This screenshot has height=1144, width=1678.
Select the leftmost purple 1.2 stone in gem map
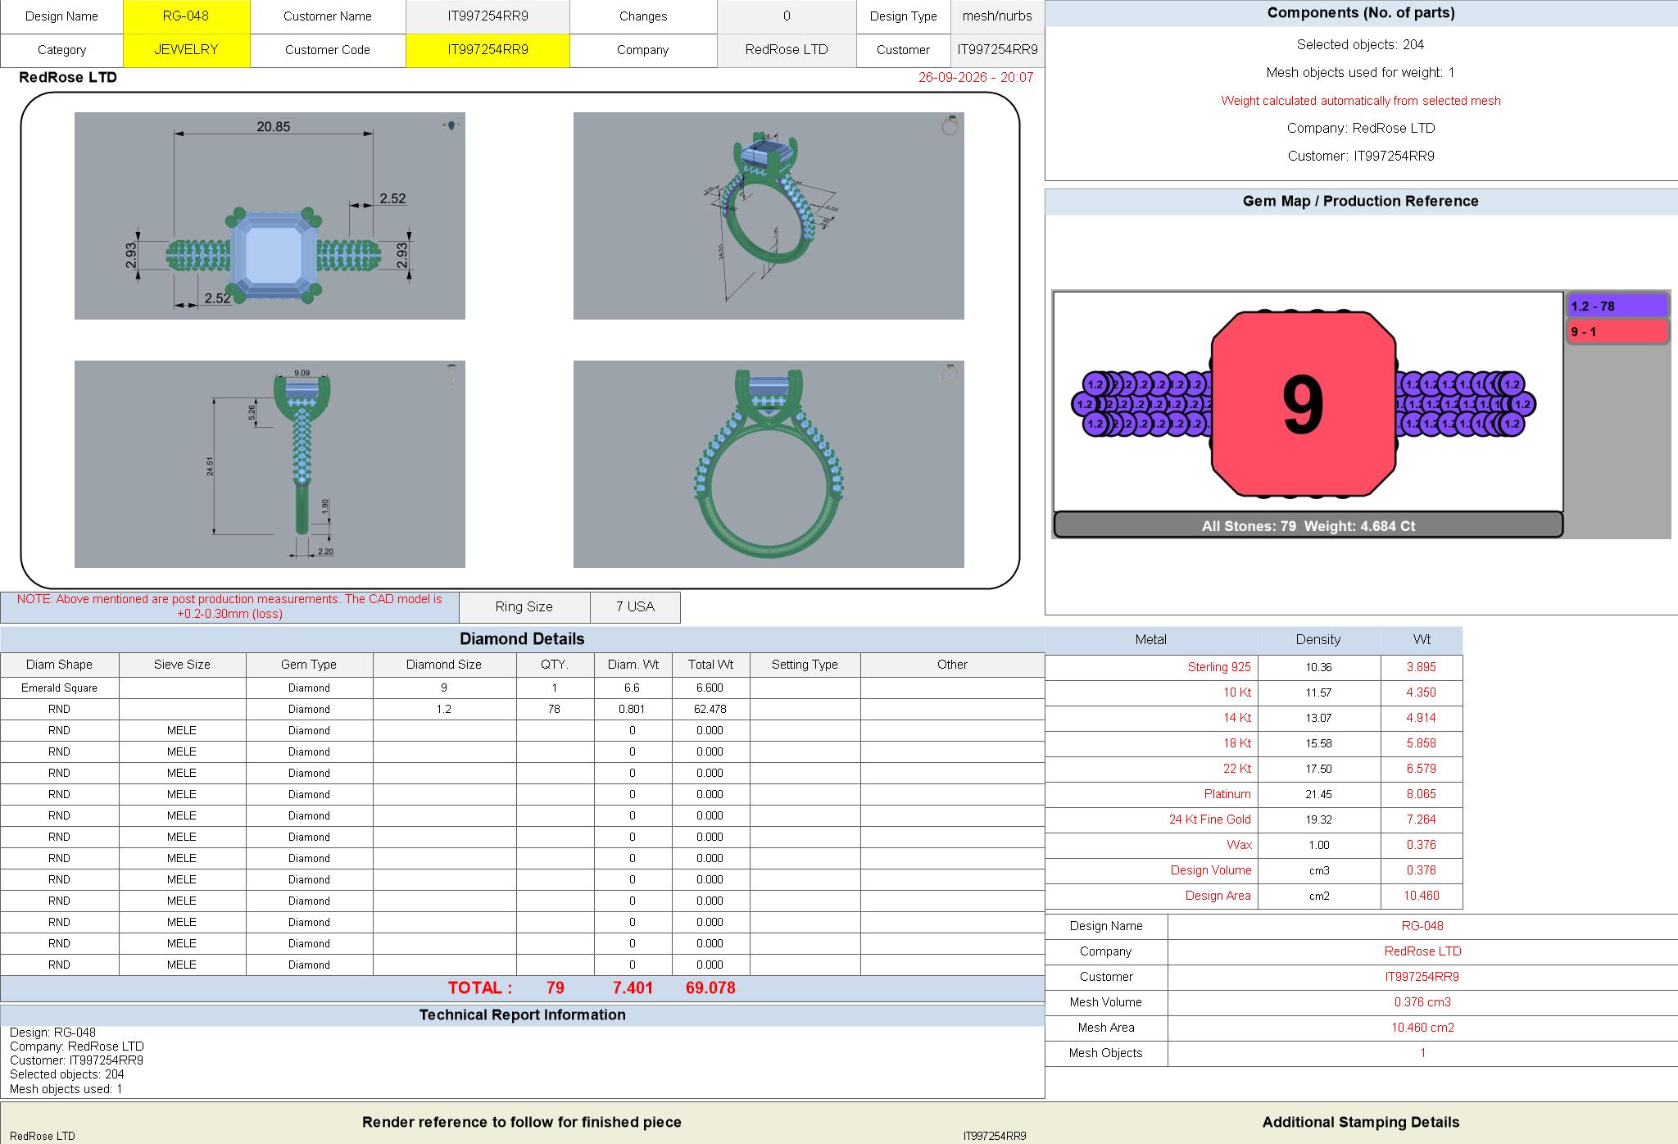click(1084, 404)
